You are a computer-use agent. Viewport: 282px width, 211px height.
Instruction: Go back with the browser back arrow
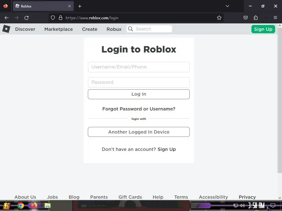7,18
